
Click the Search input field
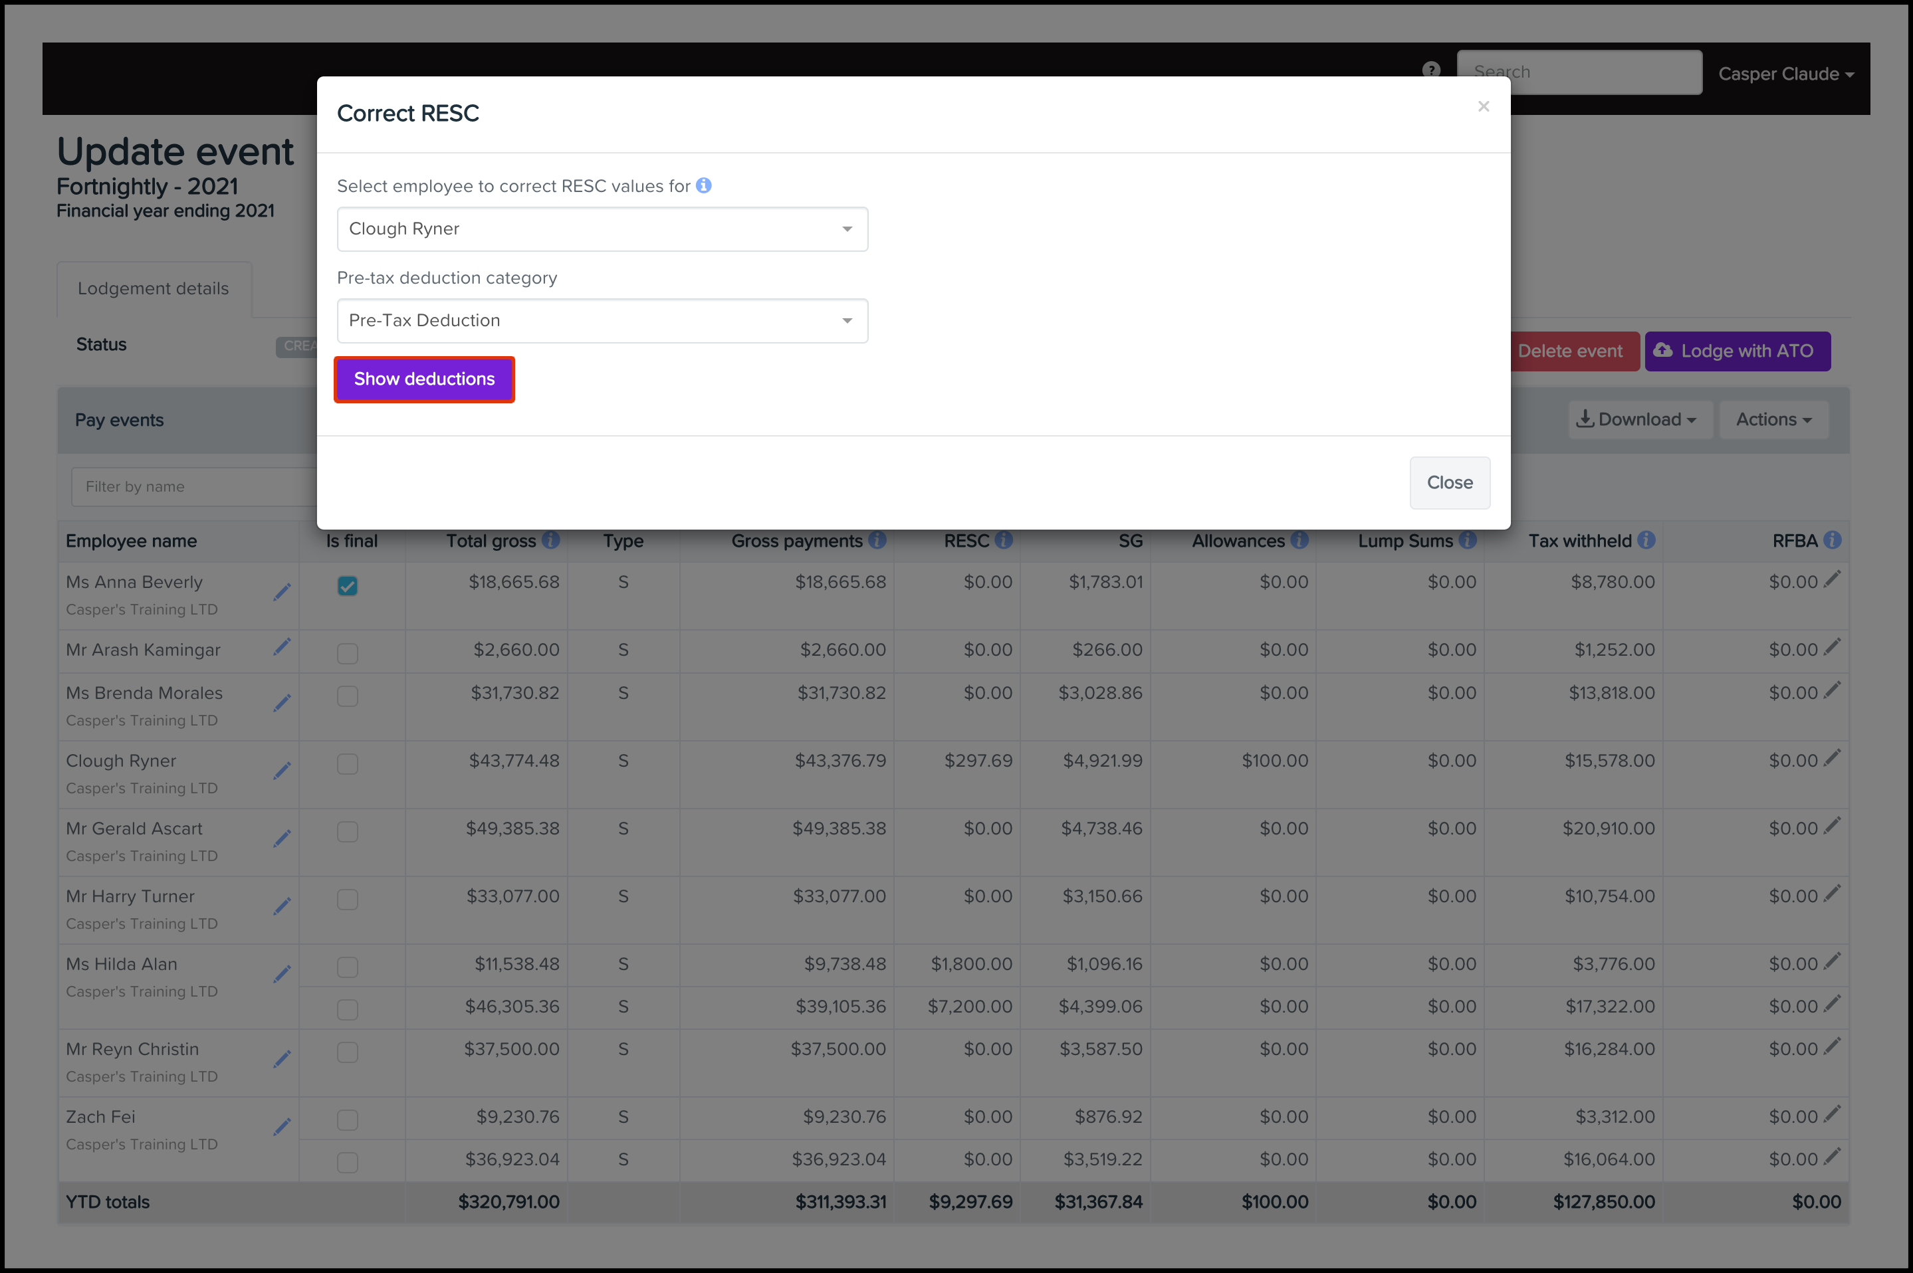1579,72
